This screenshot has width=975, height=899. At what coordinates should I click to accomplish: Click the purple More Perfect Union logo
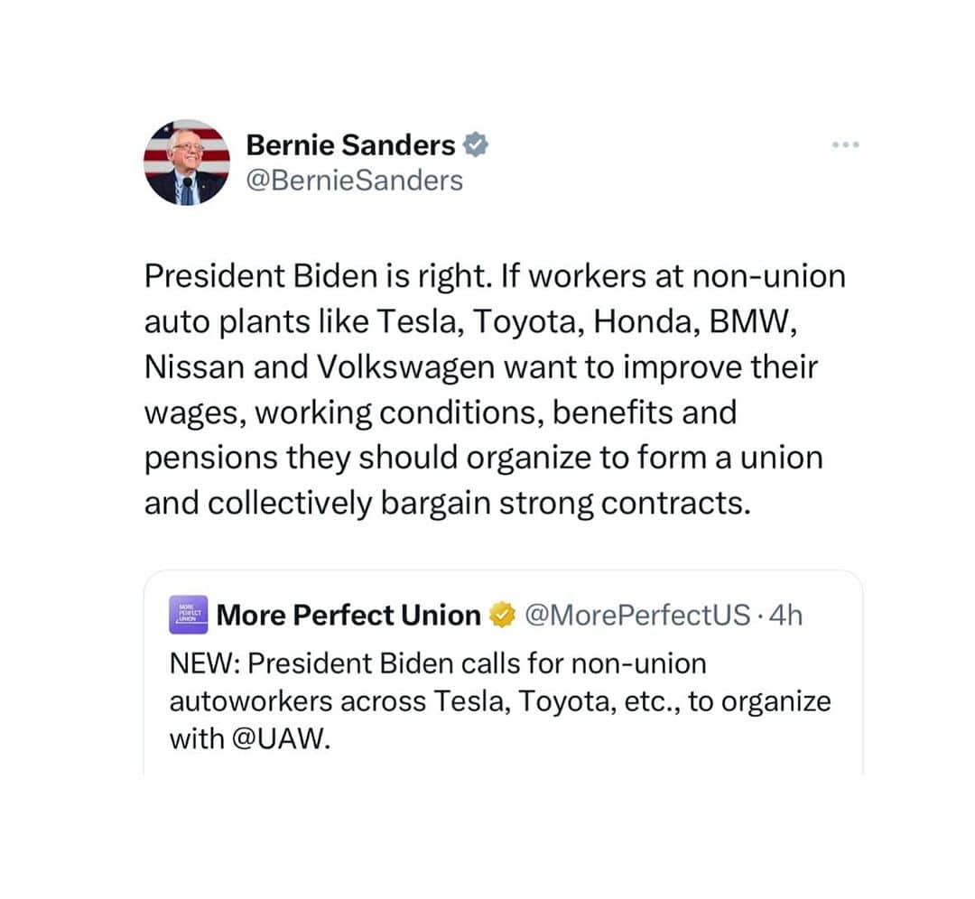[x=189, y=615]
